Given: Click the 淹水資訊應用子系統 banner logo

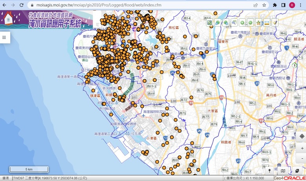Looking at the screenshot, I should click(46, 20).
